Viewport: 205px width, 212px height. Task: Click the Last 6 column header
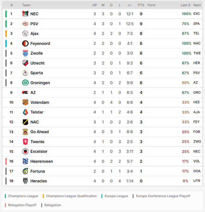click(185, 5)
